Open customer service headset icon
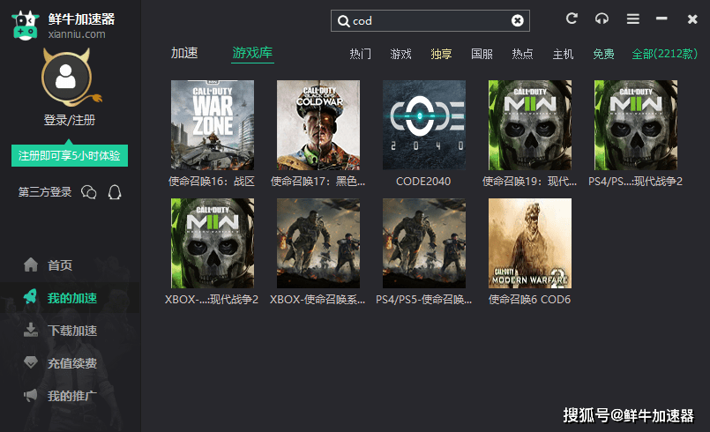This screenshot has height=432, width=710. (602, 19)
